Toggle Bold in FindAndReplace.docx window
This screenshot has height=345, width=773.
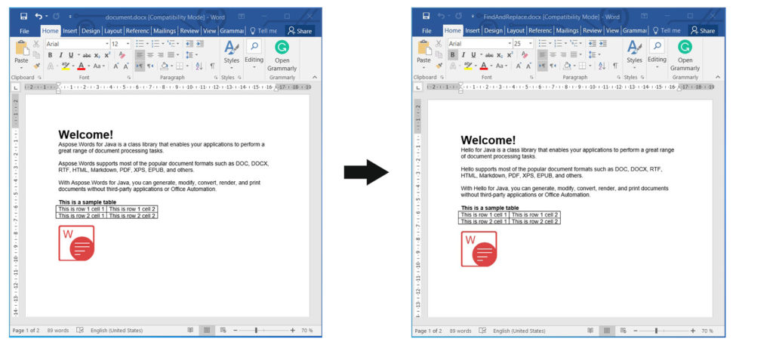[452, 55]
